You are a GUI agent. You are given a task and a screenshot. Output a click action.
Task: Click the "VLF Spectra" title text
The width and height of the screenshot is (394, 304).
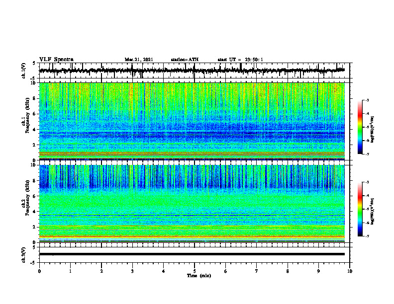[56, 60]
